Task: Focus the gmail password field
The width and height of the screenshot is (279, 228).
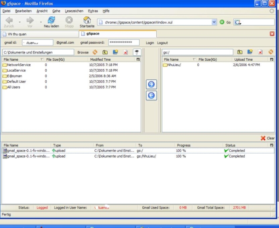Action: click(x=124, y=43)
